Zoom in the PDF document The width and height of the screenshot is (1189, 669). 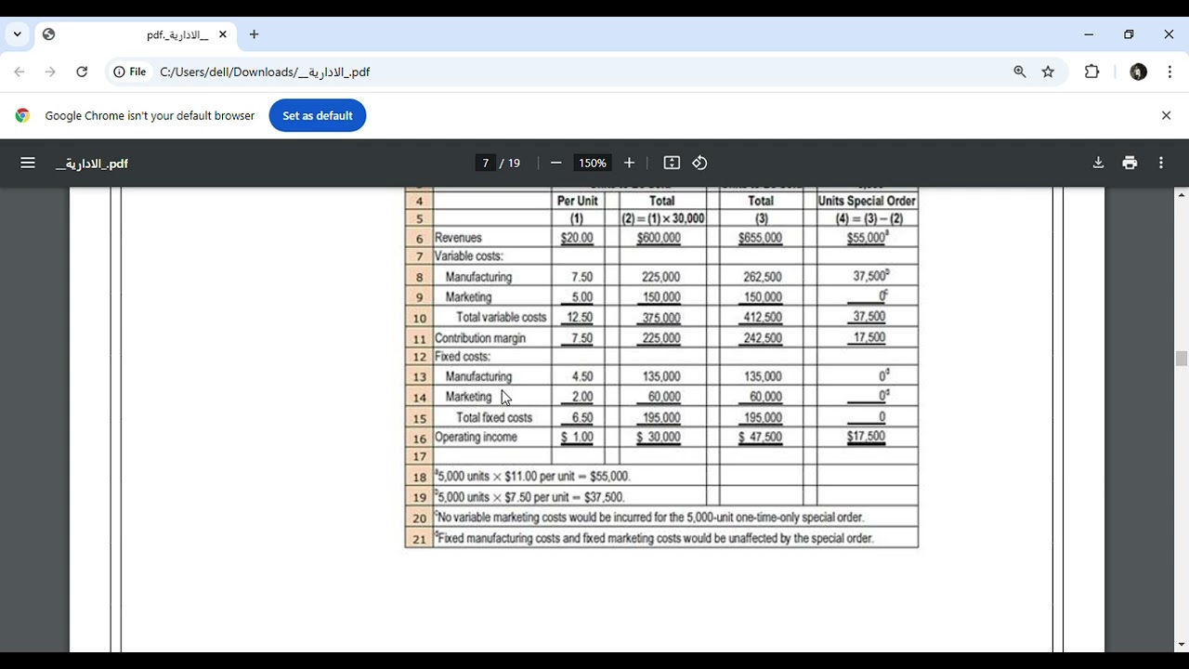[629, 163]
